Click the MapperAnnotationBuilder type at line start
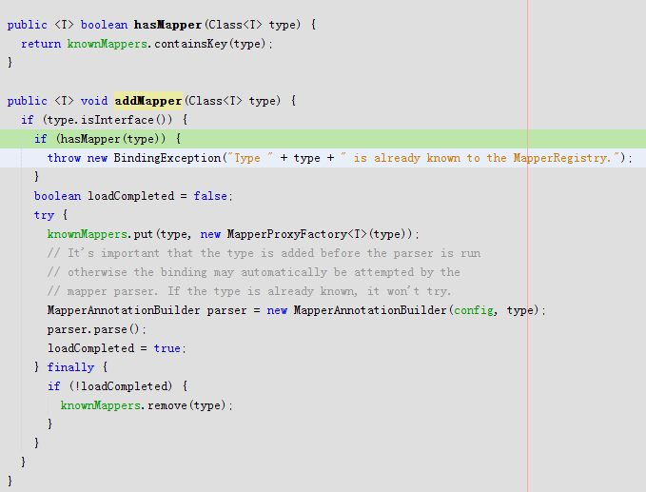646x492 pixels. (x=124, y=310)
